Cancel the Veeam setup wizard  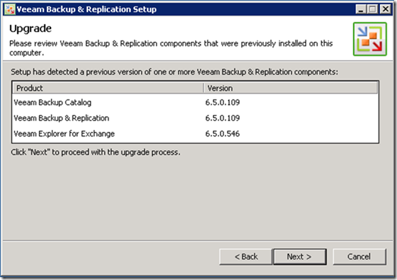click(x=359, y=257)
